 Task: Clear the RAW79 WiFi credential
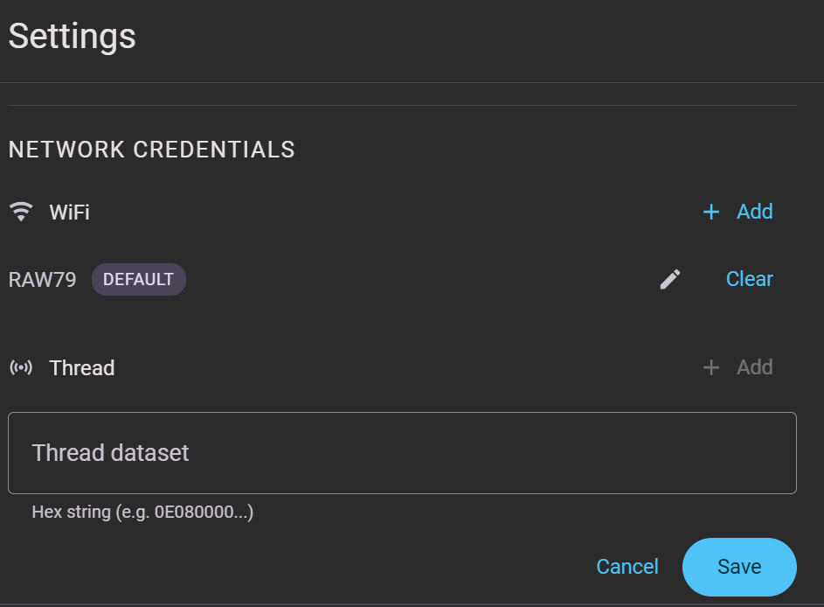click(x=750, y=279)
